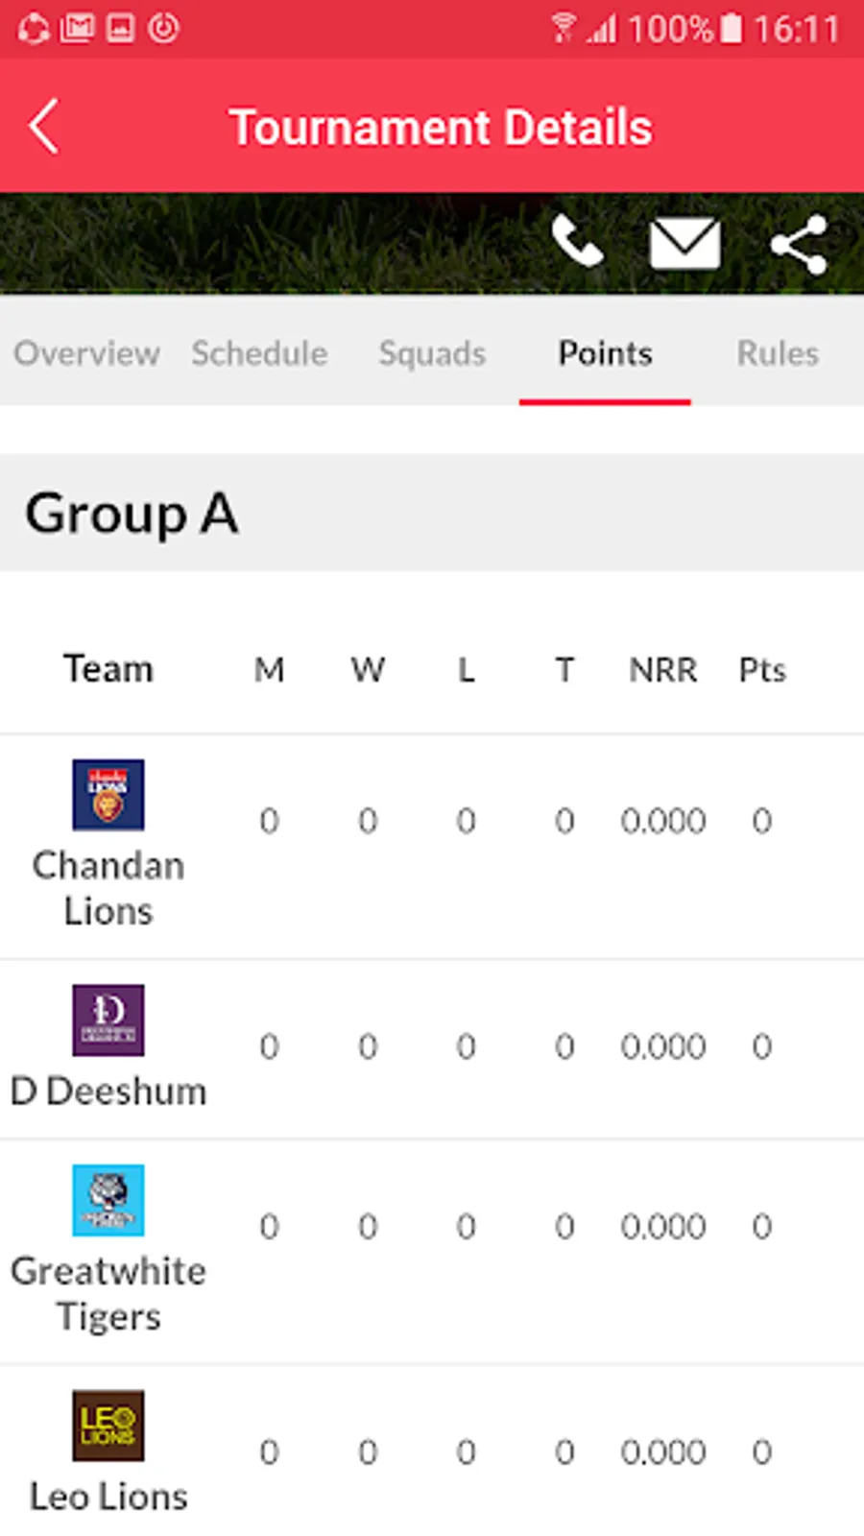Tap the Group A section header
The height and width of the screenshot is (1536, 864).
(132, 514)
